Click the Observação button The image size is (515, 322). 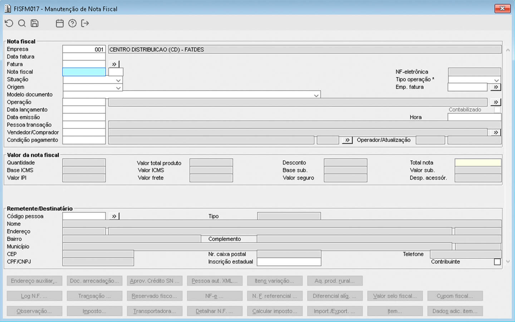click(34, 311)
